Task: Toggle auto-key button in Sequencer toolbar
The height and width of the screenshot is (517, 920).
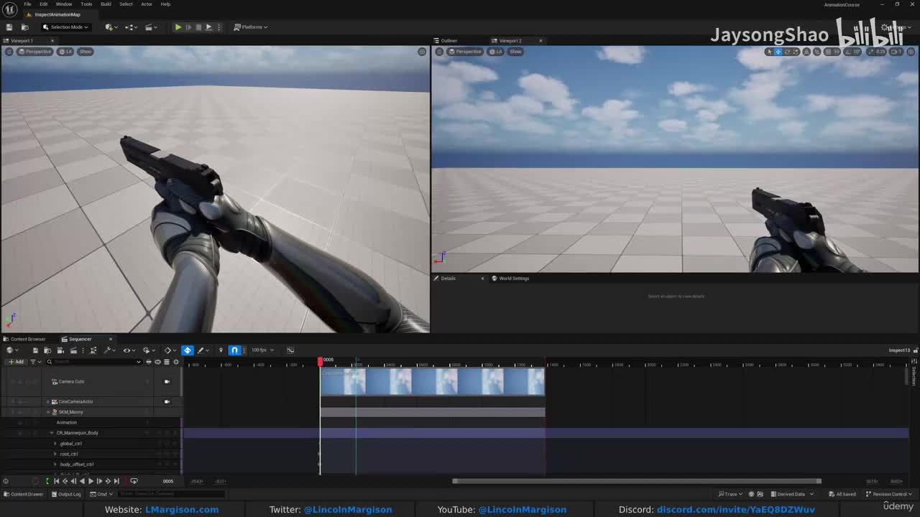Action: (188, 350)
